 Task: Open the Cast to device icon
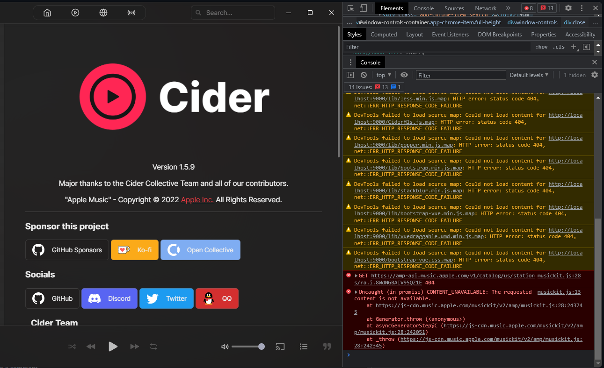point(280,347)
